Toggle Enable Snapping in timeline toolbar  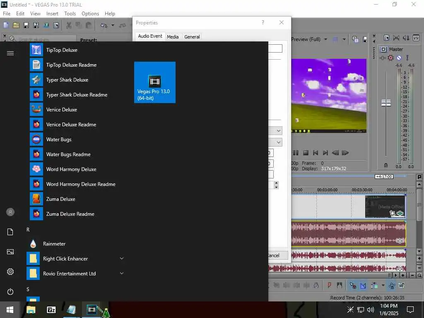[353, 285]
